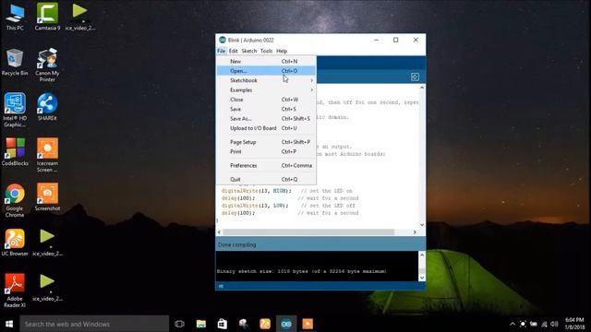Click digitalWrite(13, LOW) code line
The width and height of the screenshot is (591, 332).
pos(255,206)
